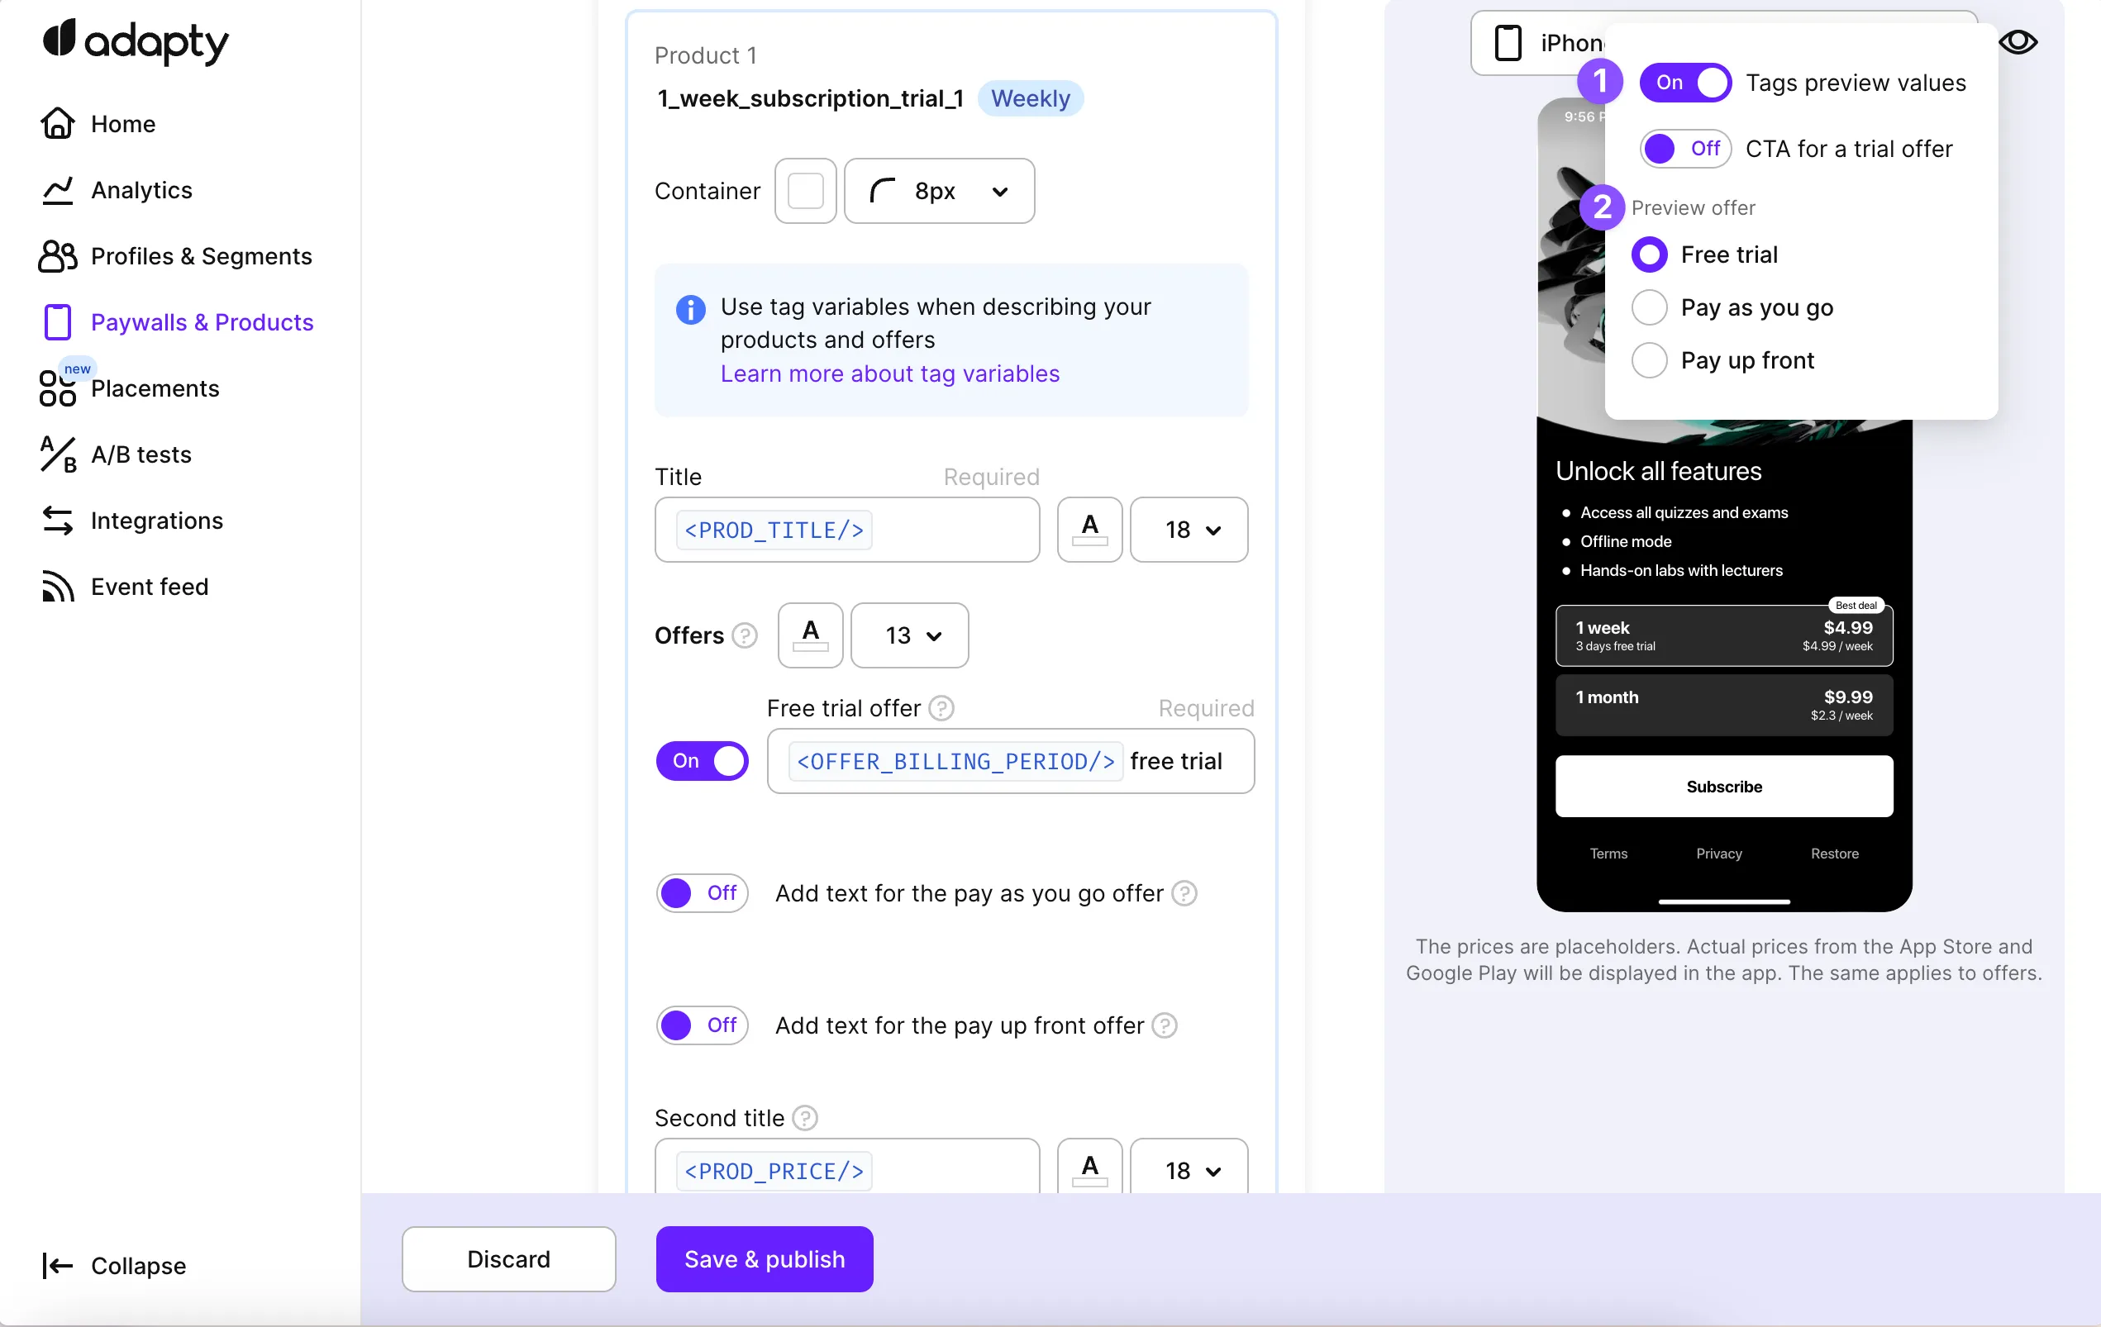Image resolution: width=2101 pixels, height=1327 pixels.
Task: Open Integrations menu item
Action: point(156,521)
